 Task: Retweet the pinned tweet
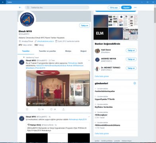coord(39,109)
